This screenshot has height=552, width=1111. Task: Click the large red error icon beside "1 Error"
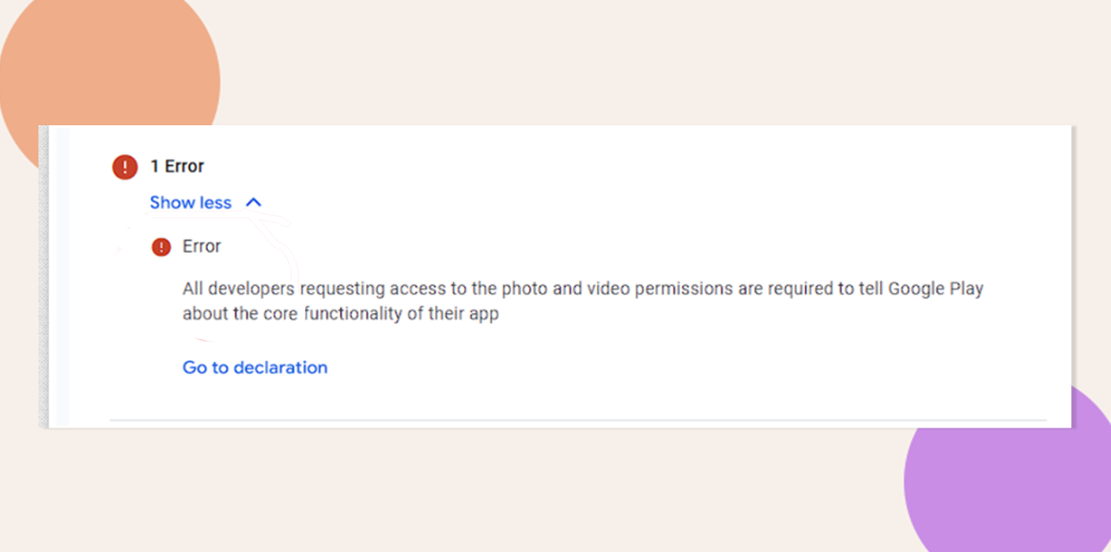124,166
